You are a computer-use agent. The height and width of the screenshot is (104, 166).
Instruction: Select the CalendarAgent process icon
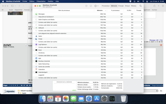[x=36, y=72]
